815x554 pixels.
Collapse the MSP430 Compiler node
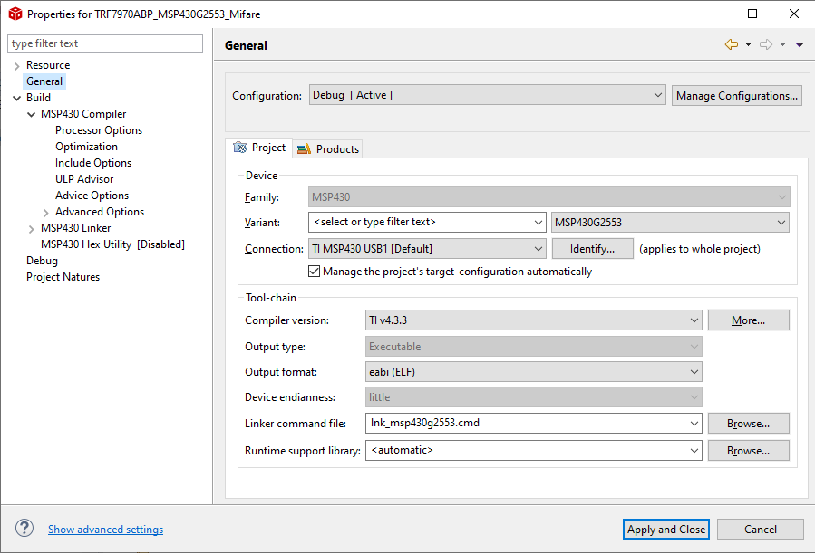(32, 114)
